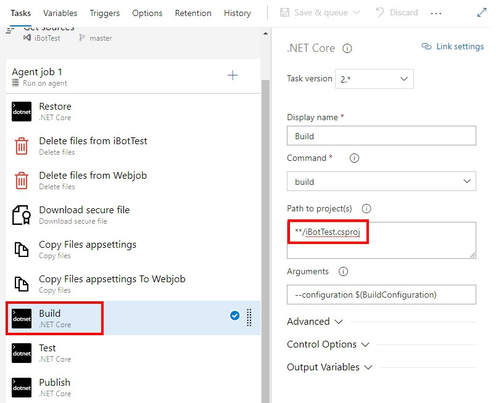Expand the Advanced section
The height and width of the screenshot is (403, 496).
(x=315, y=322)
